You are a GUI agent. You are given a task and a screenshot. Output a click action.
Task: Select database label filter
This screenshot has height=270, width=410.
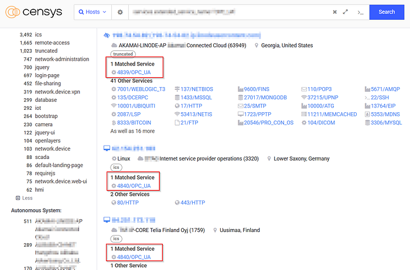(46, 100)
